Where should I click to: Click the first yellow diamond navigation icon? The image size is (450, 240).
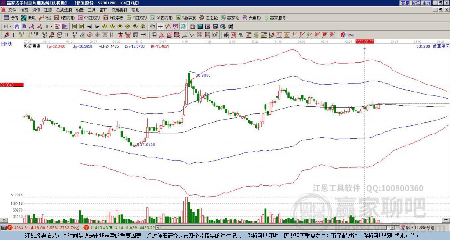click(x=105, y=26)
